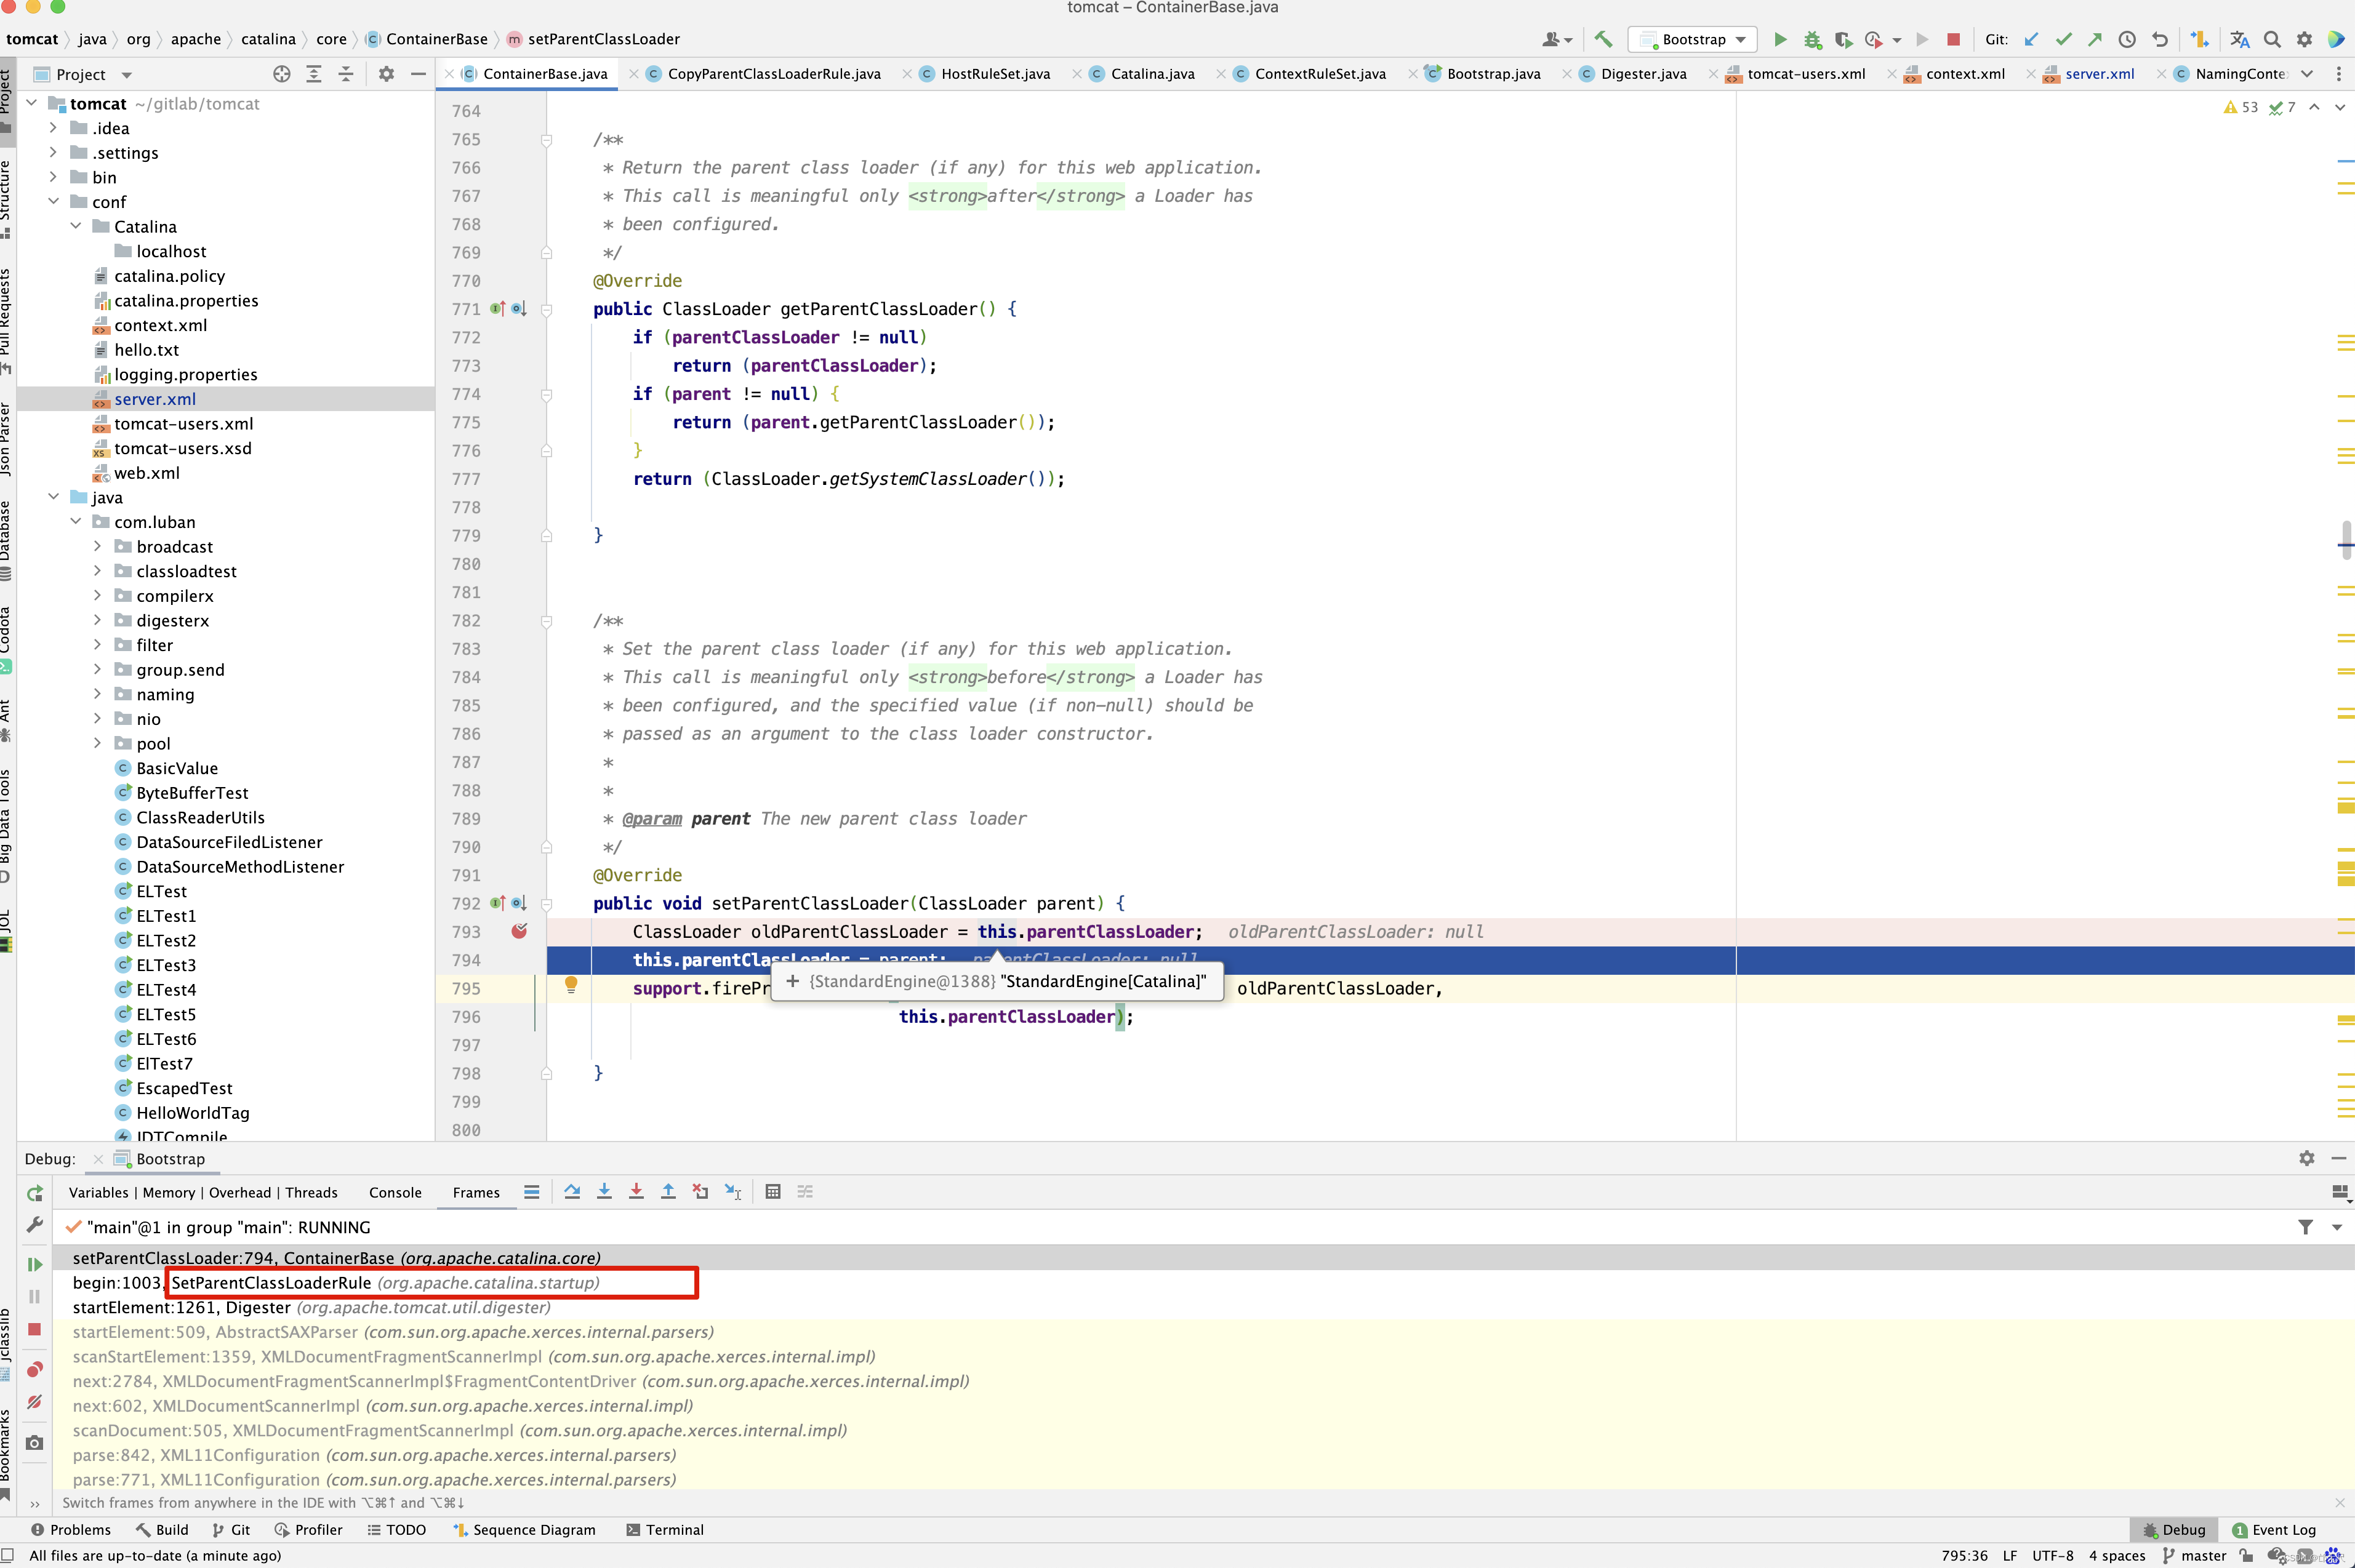Click the Step Into debugger icon
The height and width of the screenshot is (1568, 2355).
click(x=604, y=1191)
